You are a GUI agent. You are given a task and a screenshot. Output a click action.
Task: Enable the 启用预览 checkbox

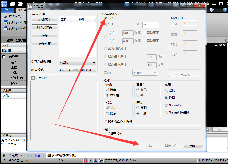coord(33,78)
